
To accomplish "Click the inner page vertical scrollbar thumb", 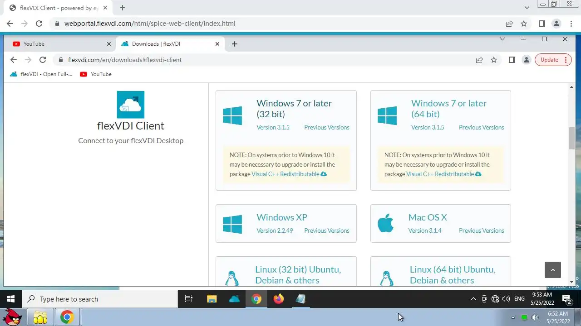I will [x=572, y=138].
